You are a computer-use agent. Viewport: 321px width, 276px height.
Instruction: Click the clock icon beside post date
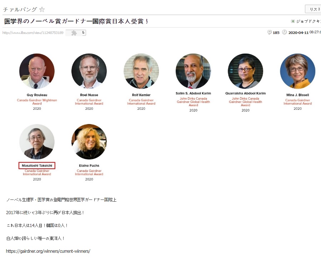point(284,32)
